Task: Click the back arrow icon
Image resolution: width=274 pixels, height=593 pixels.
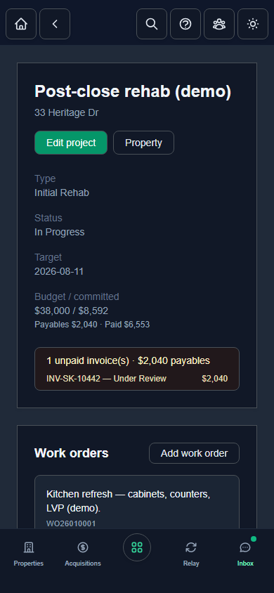Action: tap(55, 24)
